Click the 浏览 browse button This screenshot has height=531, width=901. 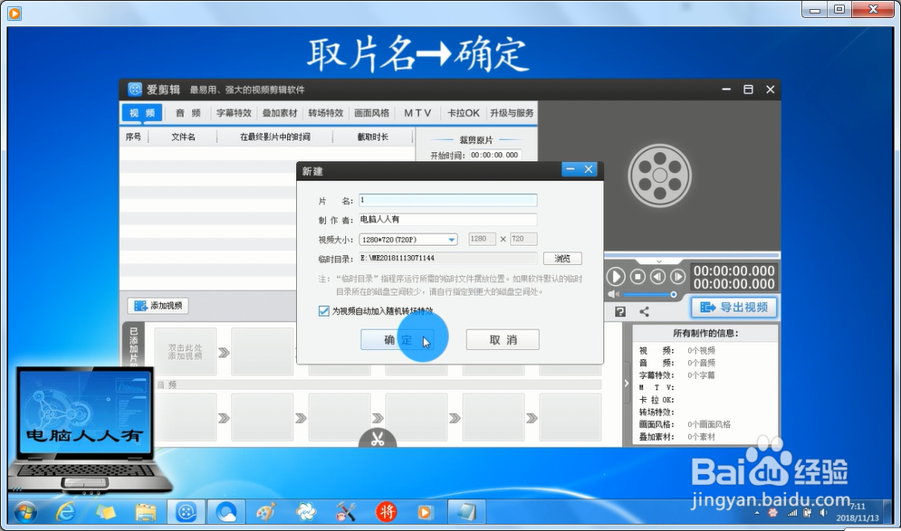tap(562, 259)
